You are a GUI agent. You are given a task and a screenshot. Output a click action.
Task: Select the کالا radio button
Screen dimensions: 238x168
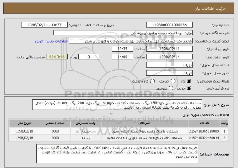tap(189, 81)
